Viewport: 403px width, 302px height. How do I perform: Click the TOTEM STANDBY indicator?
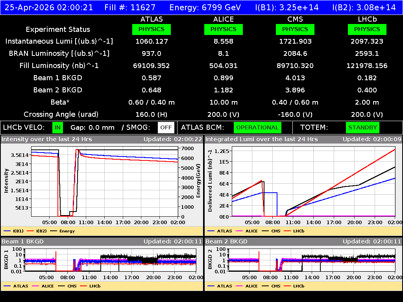(x=362, y=128)
